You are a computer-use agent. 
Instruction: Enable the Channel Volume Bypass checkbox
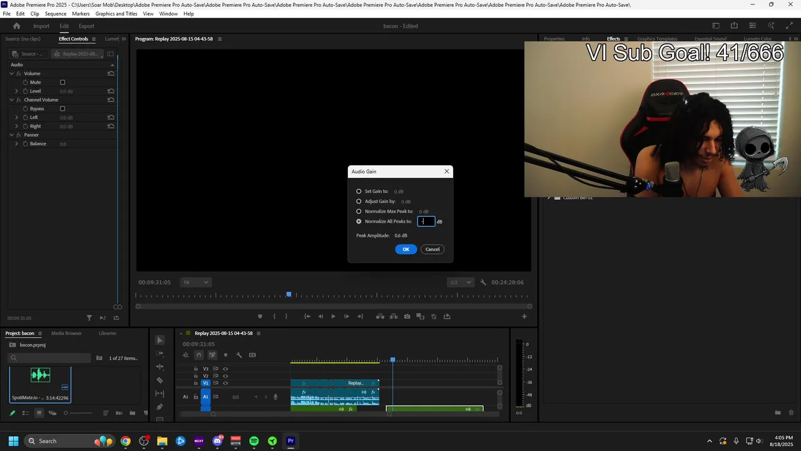(x=63, y=108)
